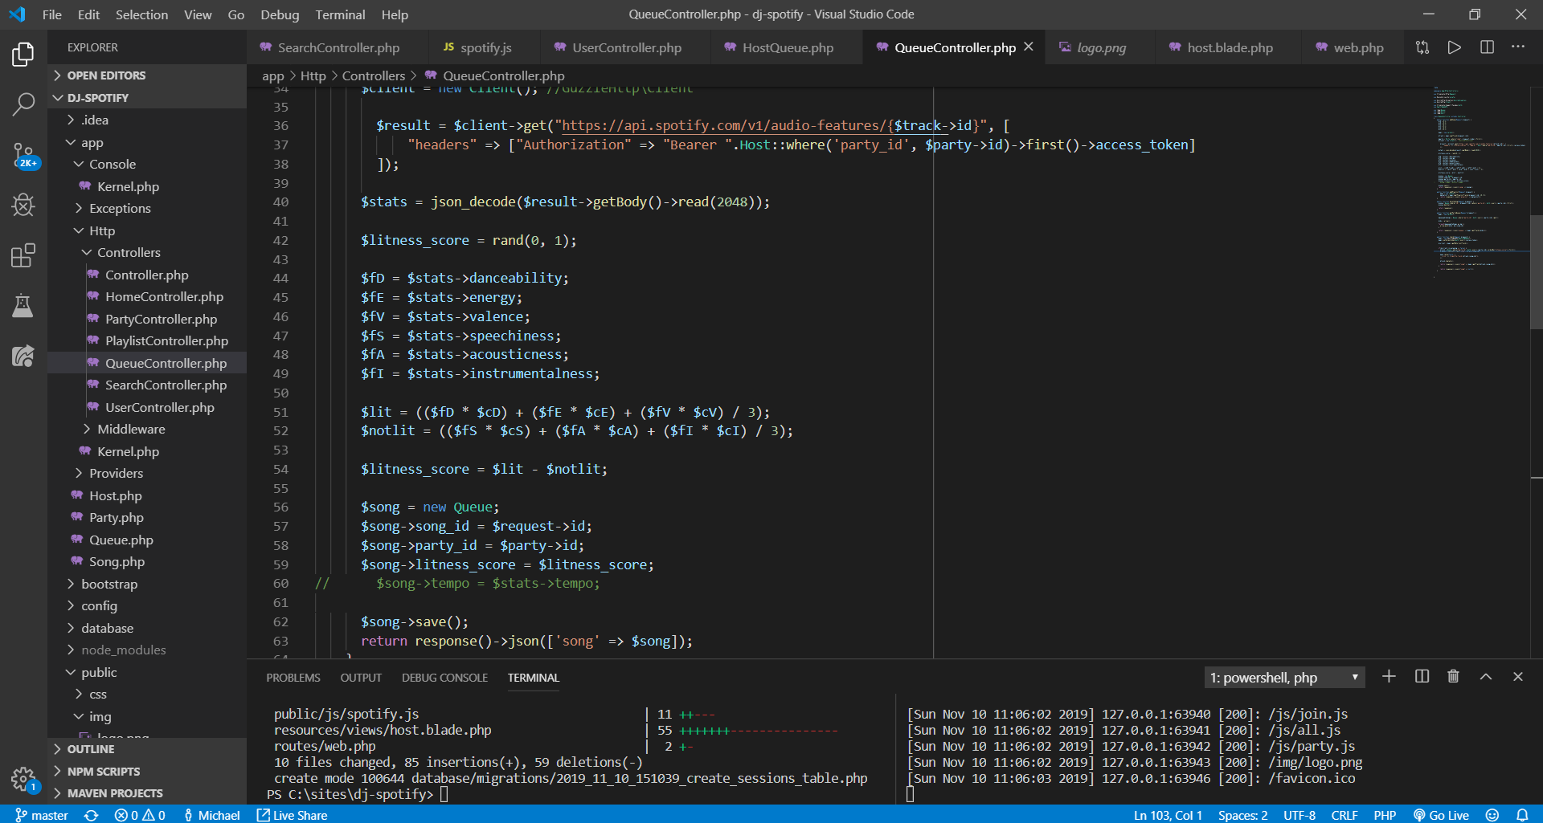Open the Extensions view

(23, 256)
